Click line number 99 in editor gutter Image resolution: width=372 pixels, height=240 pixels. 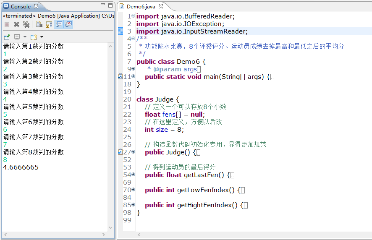pyautogui.click(x=127, y=220)
